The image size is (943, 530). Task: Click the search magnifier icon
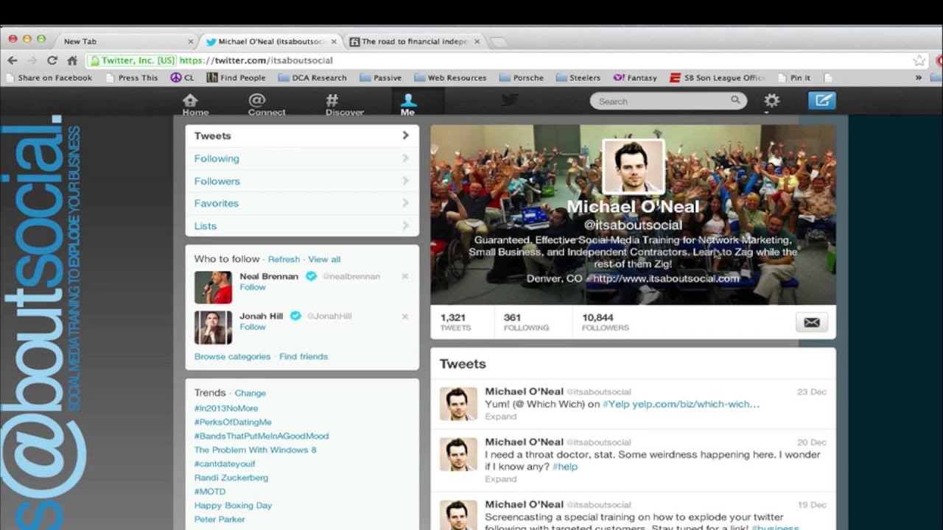coord(735,101)
